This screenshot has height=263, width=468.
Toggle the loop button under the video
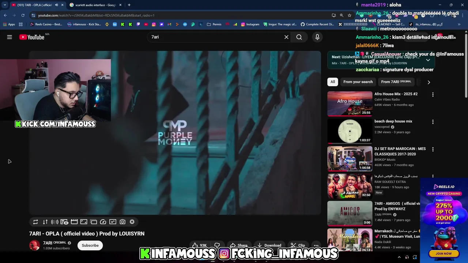35,222
